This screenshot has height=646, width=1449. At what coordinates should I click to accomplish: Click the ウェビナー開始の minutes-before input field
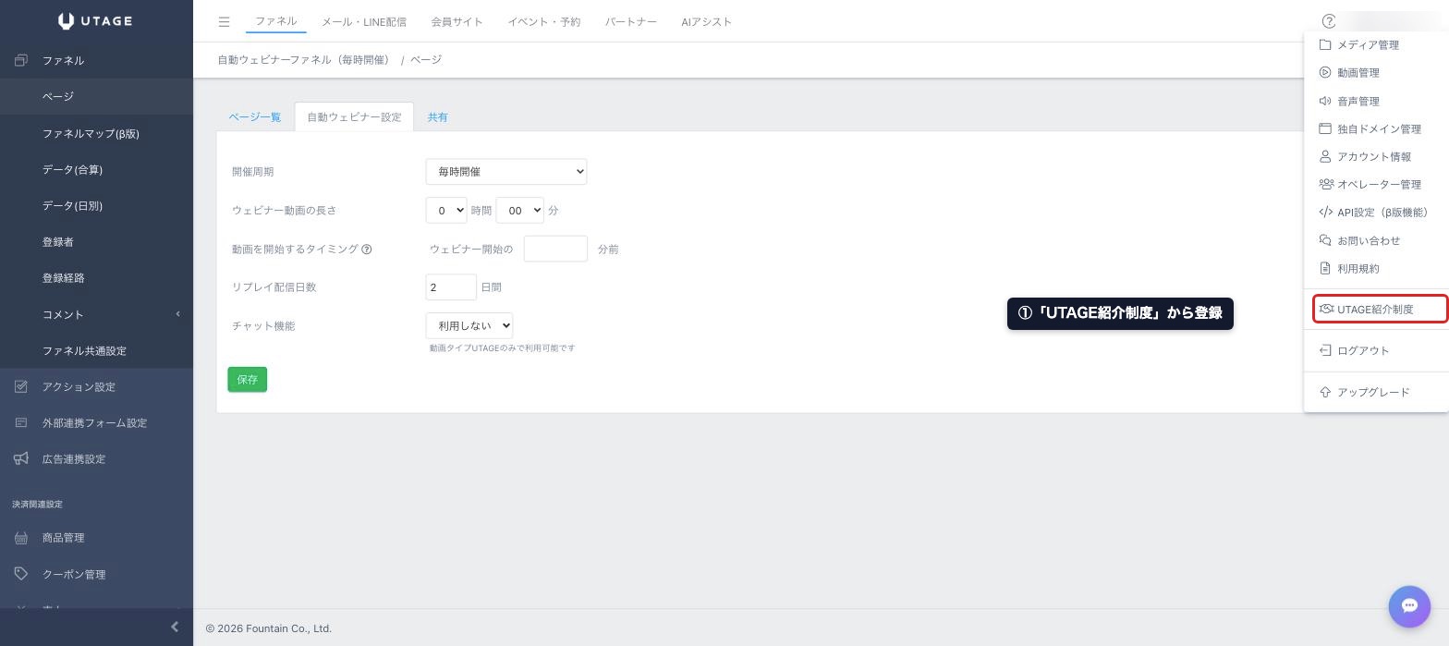point(555,249)
